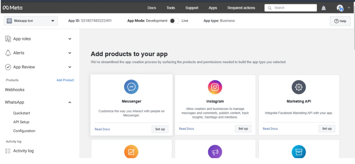Screen dimensions: 355x164
Task: Set up the Instagram product
Action: point(243,128)
